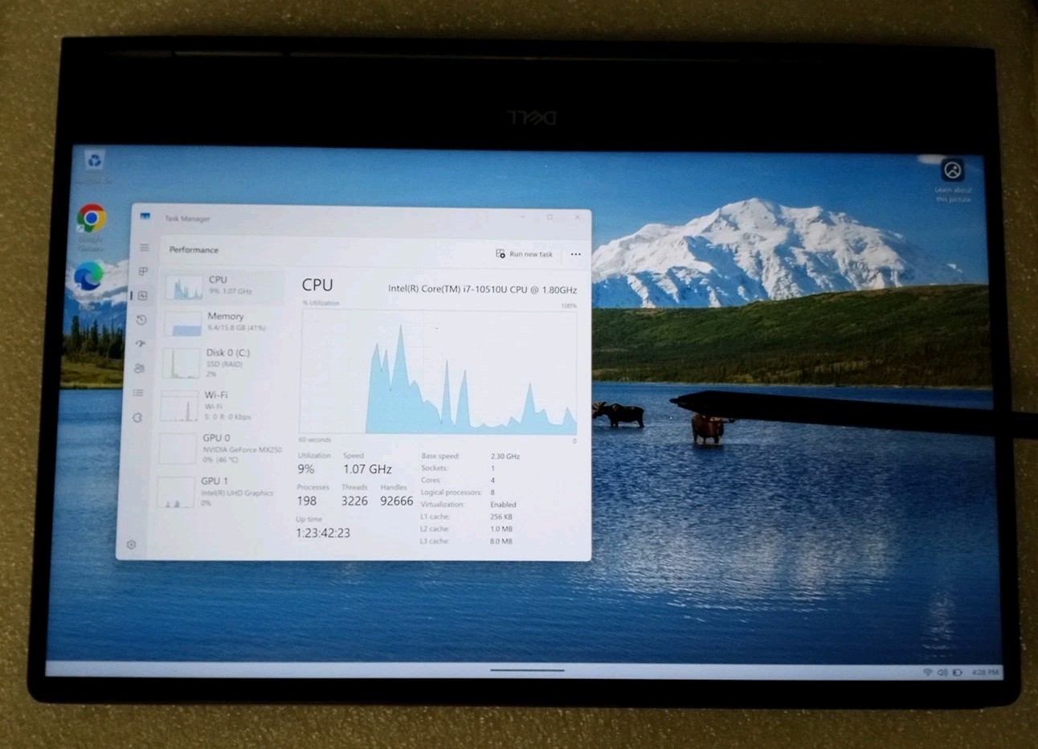This screenshot has height=749, width=1038.
Task: Click the CPU utilization graph
Action: pos(439,371)
